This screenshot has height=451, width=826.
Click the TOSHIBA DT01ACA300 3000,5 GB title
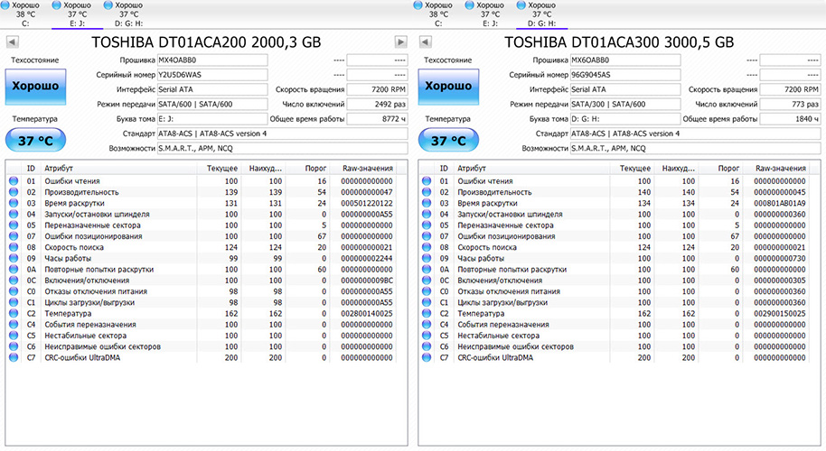click(x=619, y=42)
